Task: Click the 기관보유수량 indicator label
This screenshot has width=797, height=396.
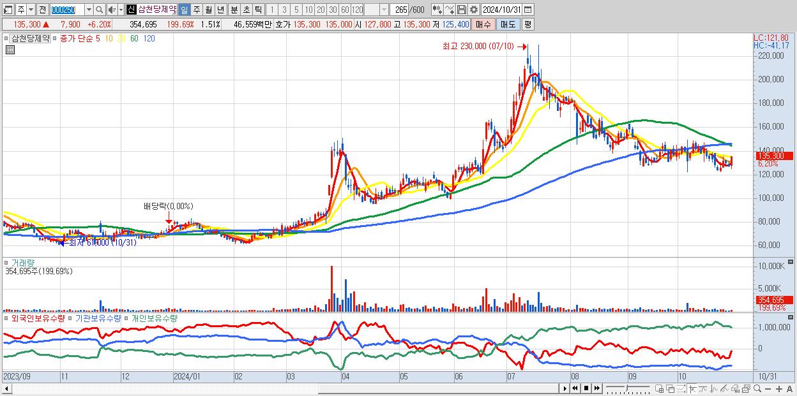Action: (x=98, y=318)
